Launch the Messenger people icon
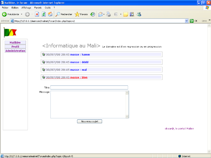Image resolution: width=211 pixels, height=158 pixels. [139, 14]
